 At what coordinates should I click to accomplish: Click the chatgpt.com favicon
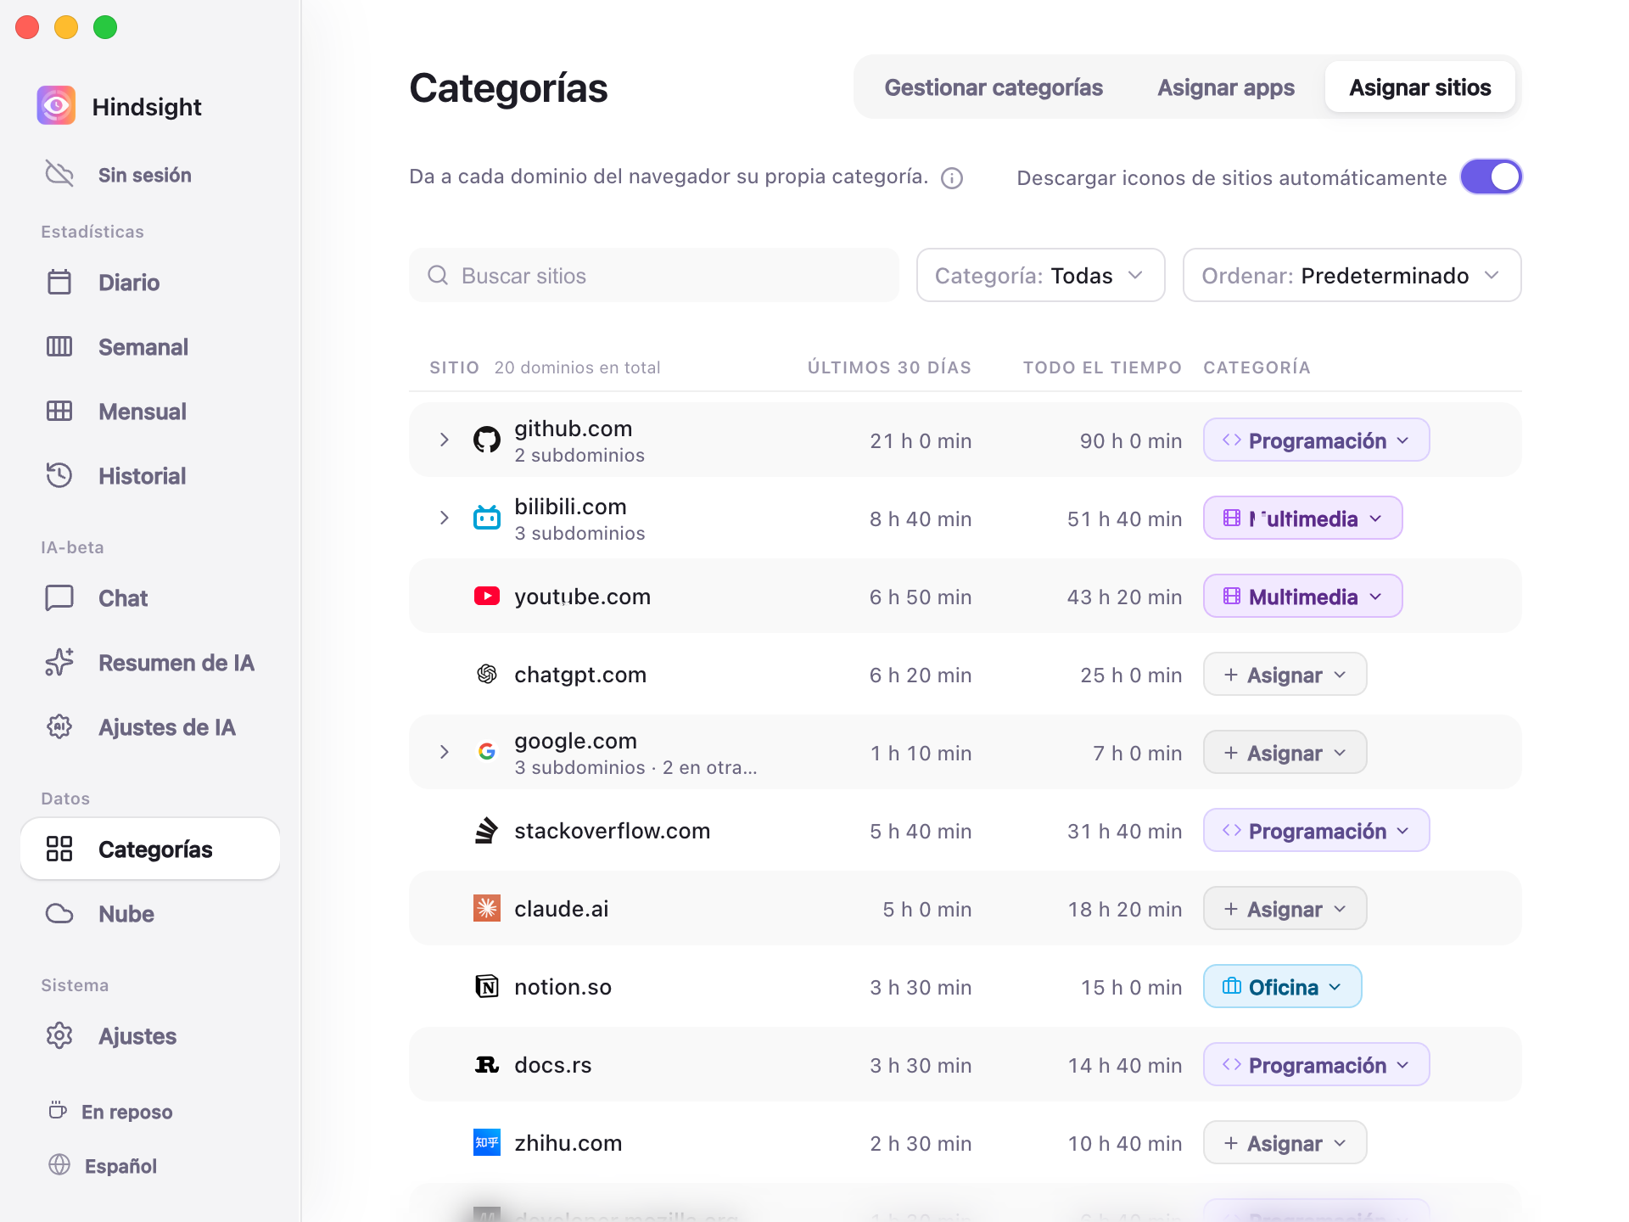487,674
